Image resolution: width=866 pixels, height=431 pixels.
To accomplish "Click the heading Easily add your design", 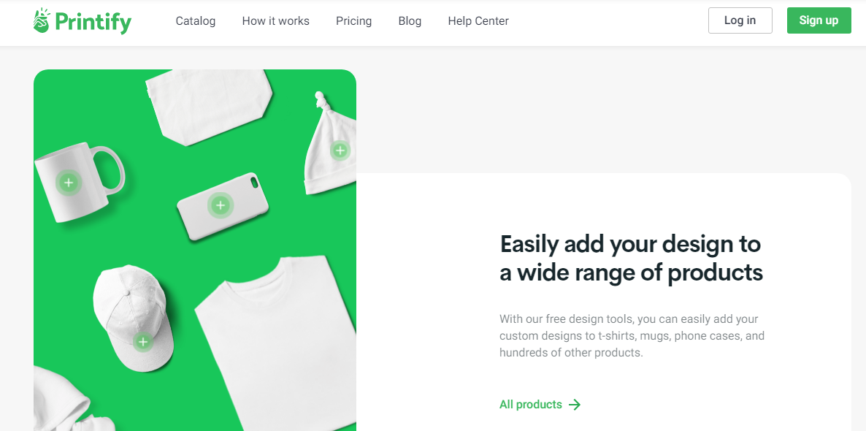I will (632, 258).
